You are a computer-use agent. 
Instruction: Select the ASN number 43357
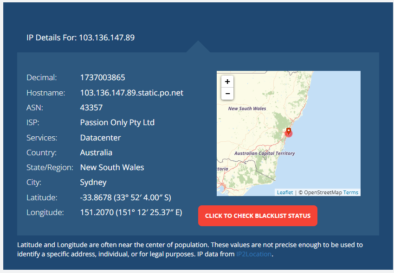91,108
